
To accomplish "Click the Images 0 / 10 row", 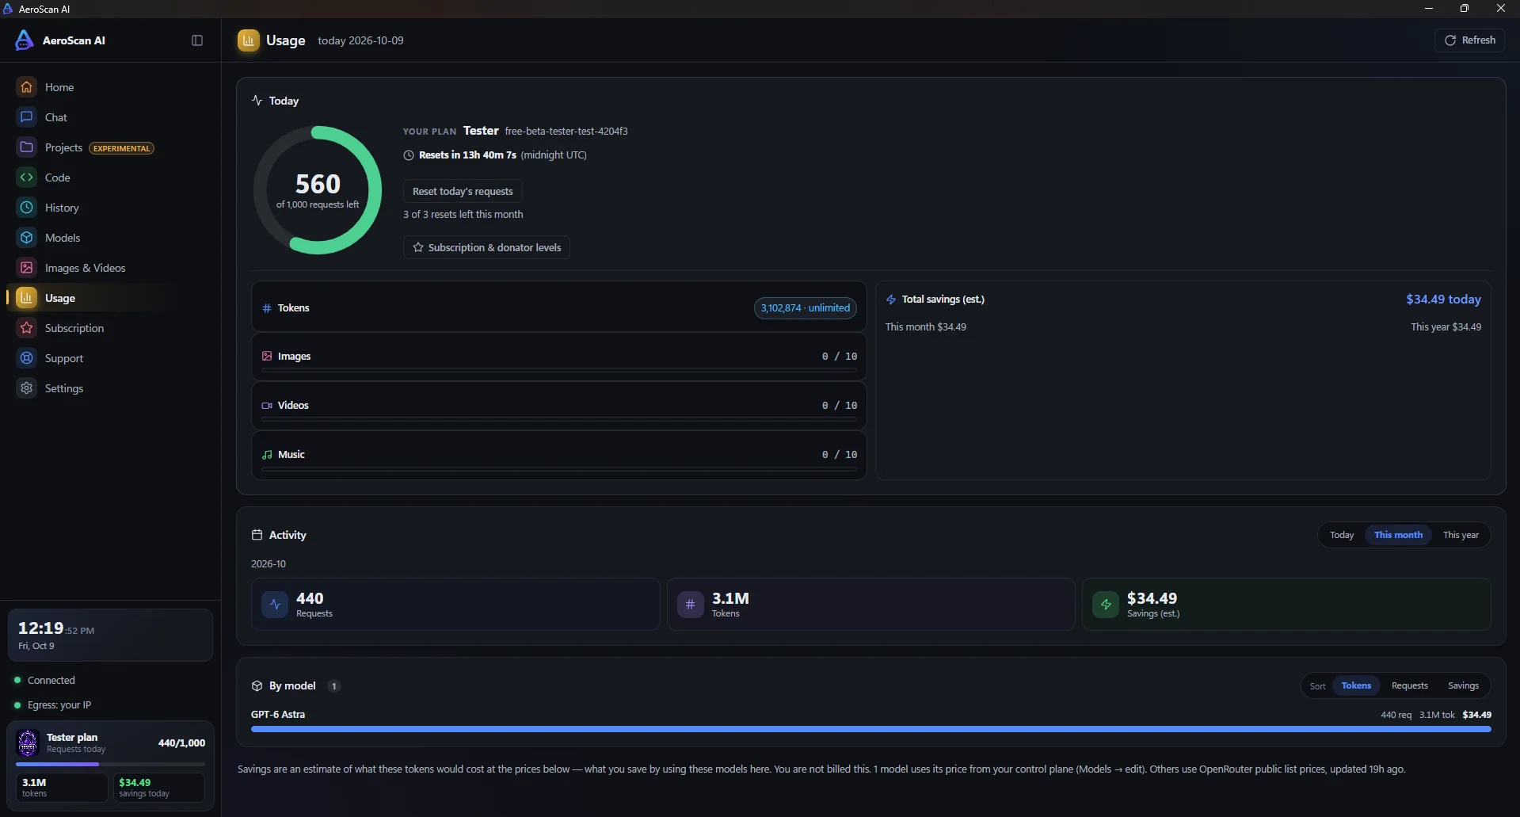I will tap(558, 357).
